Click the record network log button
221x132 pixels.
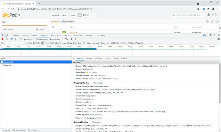(2, 39)
